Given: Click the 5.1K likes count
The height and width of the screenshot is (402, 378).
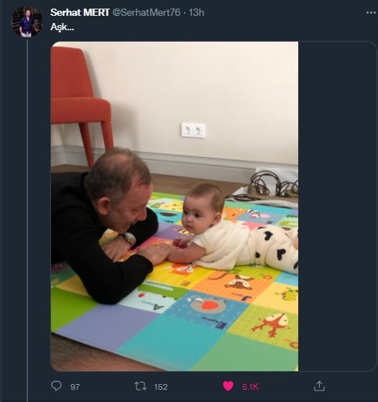Looking at the screenshot, I should 250,387.
